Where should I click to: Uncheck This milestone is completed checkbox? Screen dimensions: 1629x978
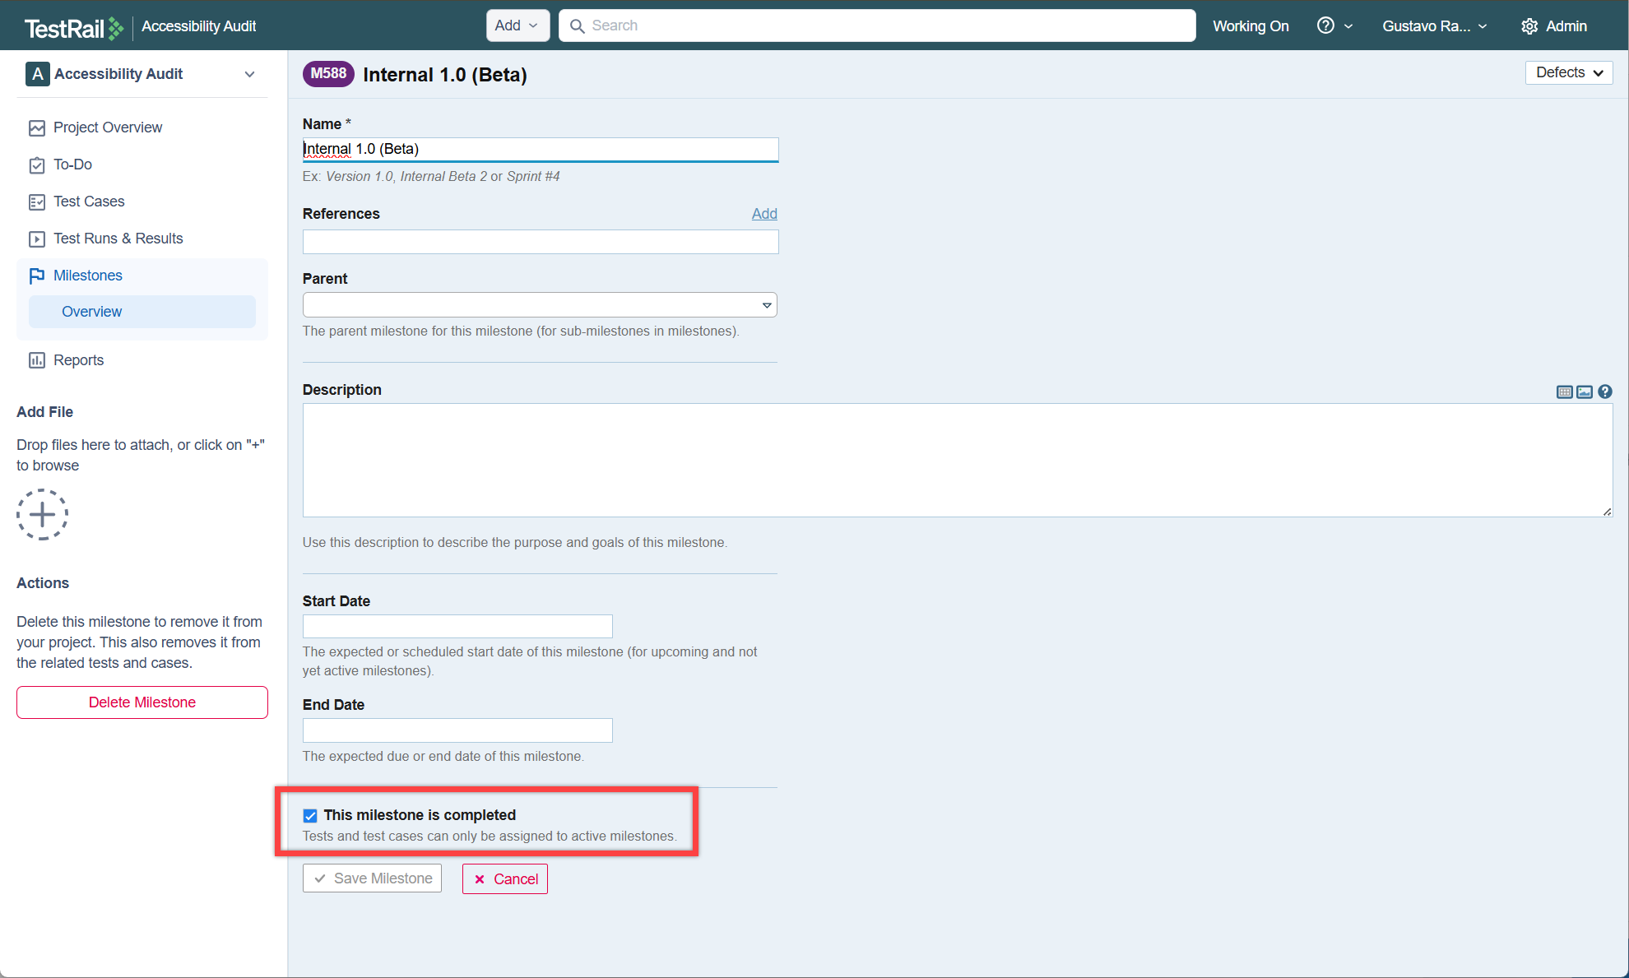point(310,816)
